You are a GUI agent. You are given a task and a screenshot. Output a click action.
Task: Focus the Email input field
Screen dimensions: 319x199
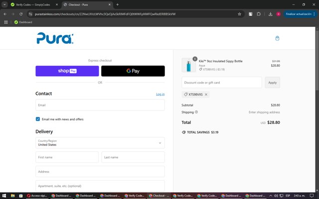pos(100,105)
